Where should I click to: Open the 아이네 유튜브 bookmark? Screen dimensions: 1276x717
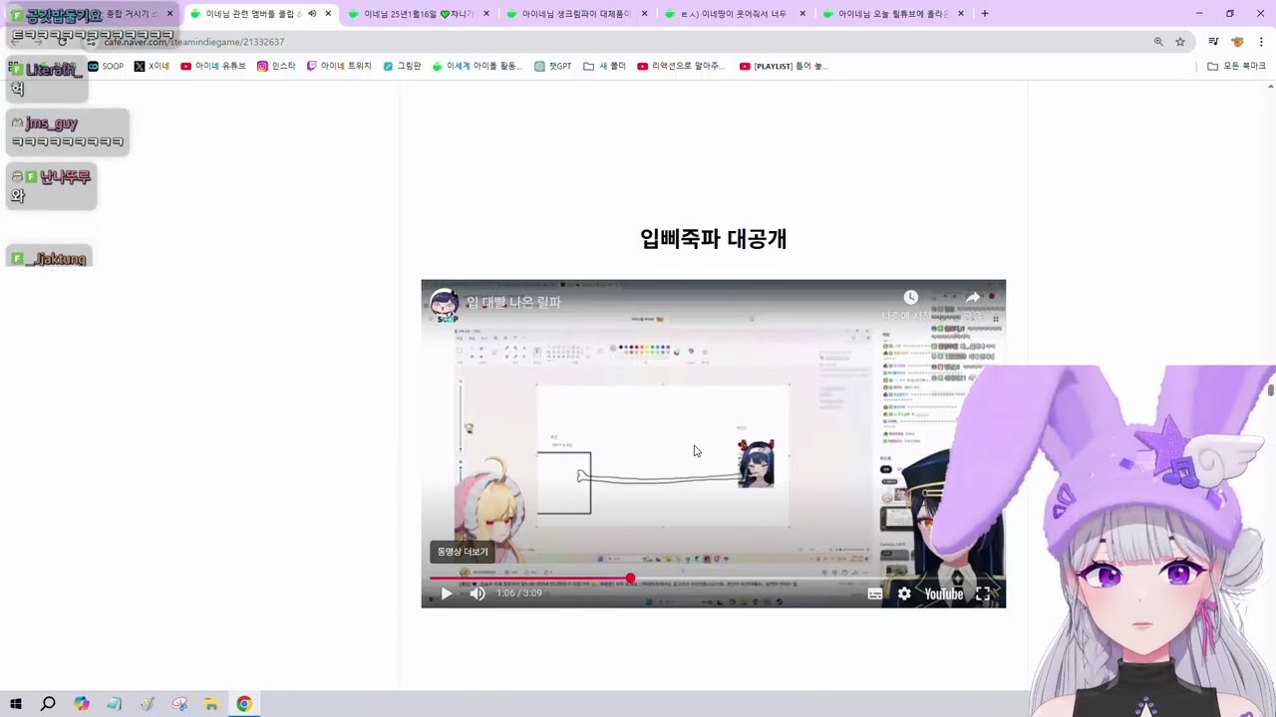(213, 66)
